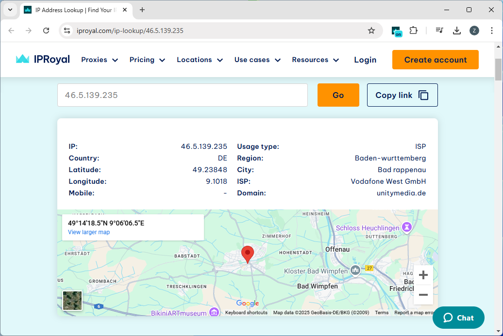Screen dimensions: 503x336
Task: Expand the Proxies menu
Action: (x=100, y=60)
